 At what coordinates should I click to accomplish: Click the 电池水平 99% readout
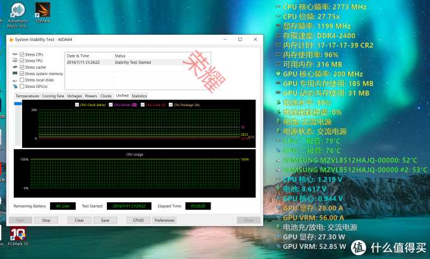pos(307,103)
